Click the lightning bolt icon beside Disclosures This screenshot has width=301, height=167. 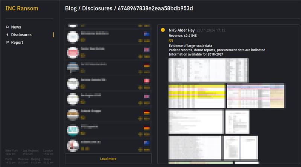tap(7, 35)
